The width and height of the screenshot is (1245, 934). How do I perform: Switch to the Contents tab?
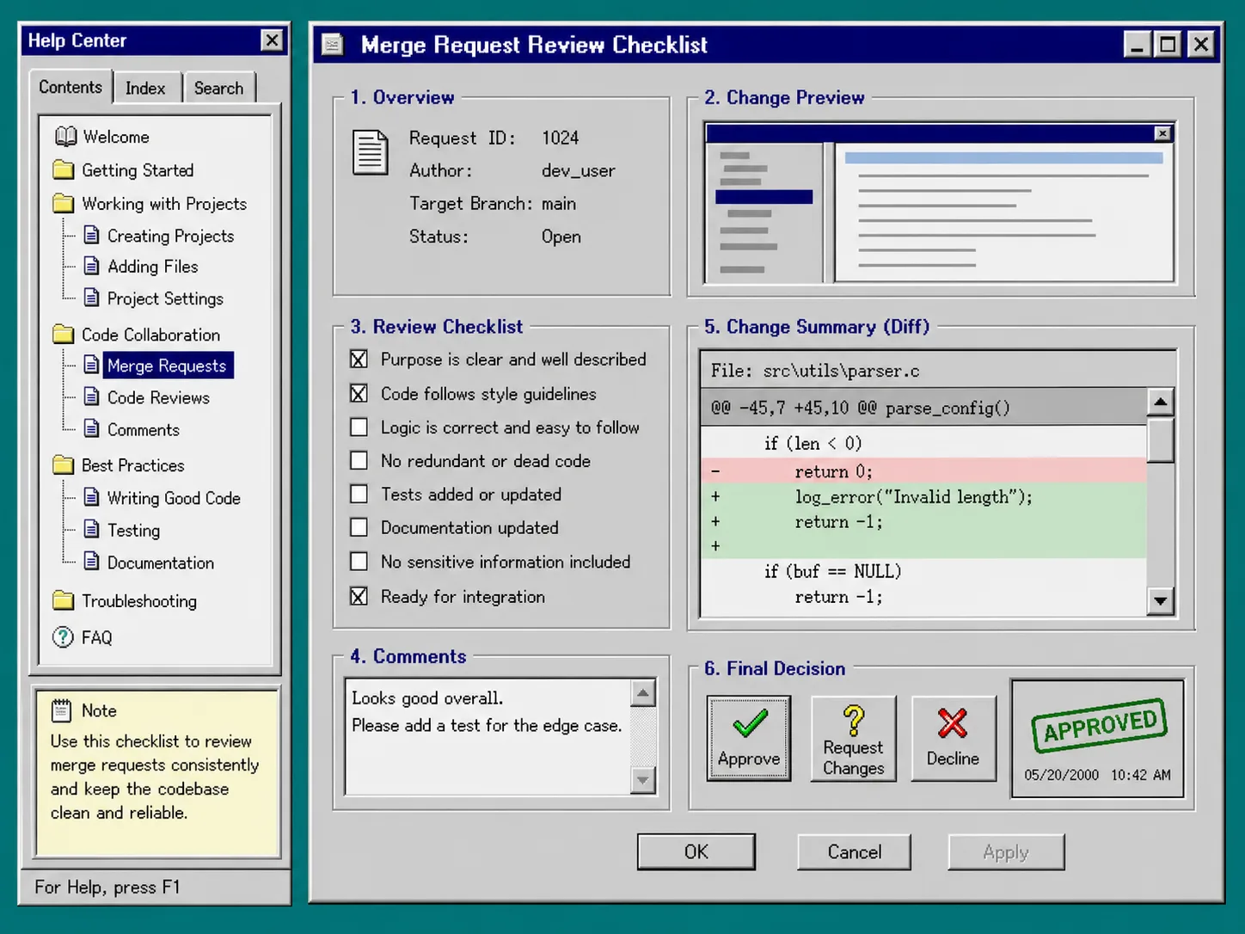tap(70, 87)
